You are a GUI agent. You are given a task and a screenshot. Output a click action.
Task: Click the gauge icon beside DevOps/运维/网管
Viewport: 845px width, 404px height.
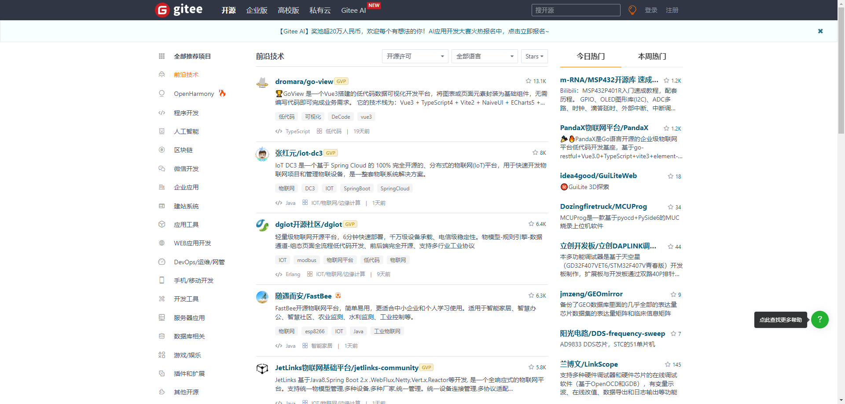[x=162, y=262]
